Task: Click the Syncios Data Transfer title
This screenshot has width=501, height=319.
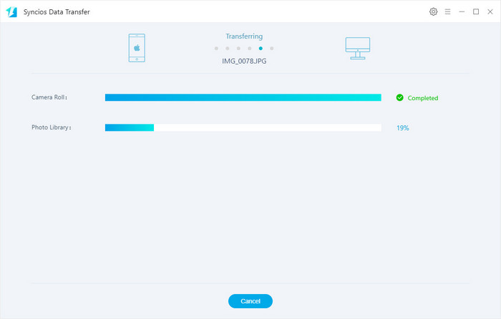Action: pyautogui.click(x=57, y=12)
